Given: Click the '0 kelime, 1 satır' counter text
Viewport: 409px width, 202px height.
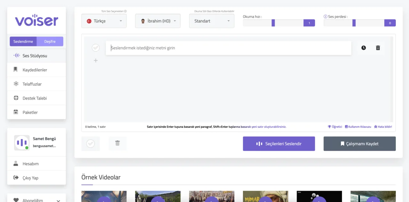Looking at the screenshot, I should (95, 127).
